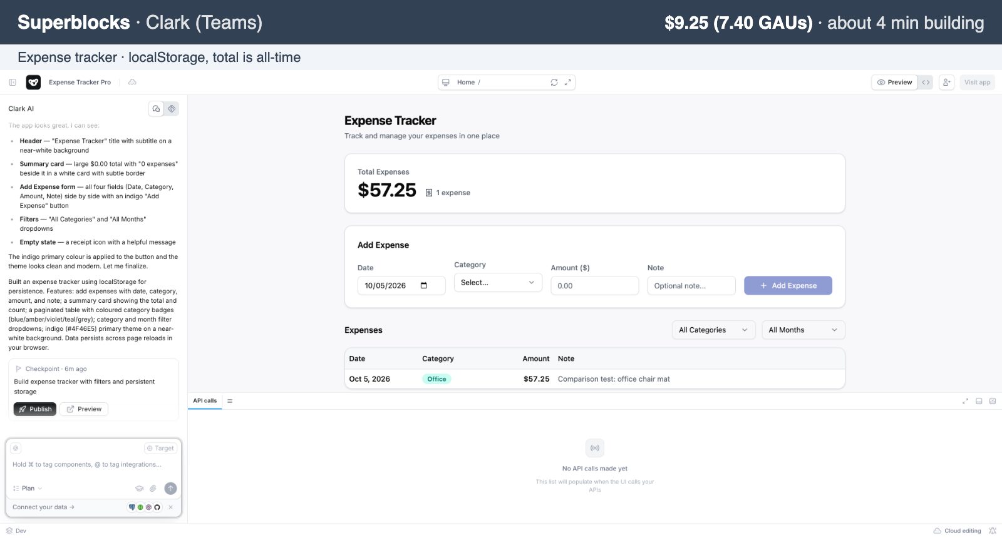
Task: Click the PostgreSQL integration icon
Action: pos(132,507)
